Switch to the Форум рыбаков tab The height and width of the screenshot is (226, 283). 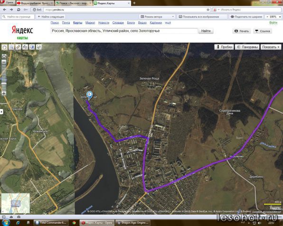[35, 3]
